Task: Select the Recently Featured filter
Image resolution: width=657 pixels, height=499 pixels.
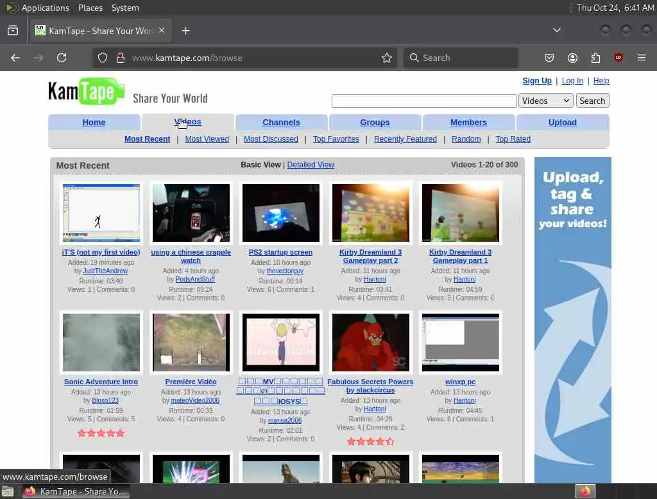Action: [x=405, y=139]
